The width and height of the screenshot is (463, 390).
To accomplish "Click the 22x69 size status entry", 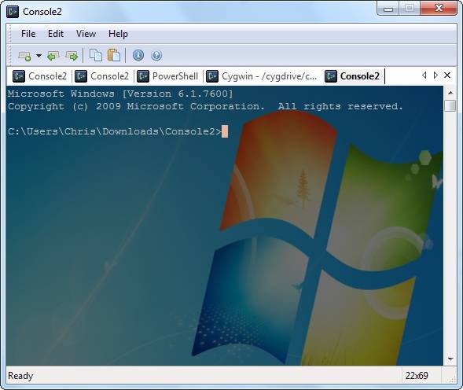I will click(x=417, y=376).
